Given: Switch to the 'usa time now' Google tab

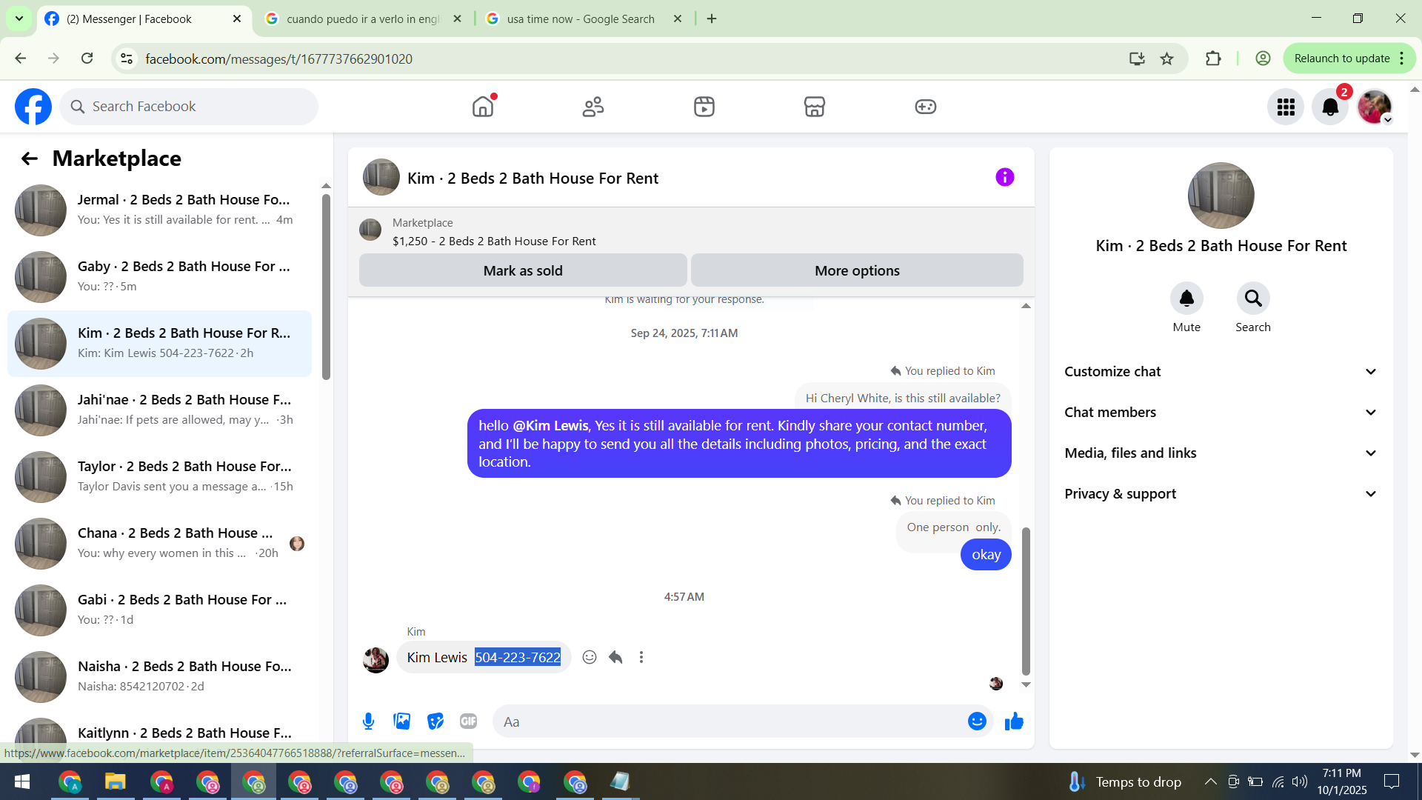Looking at the screenshot, I should coord(584,19).
